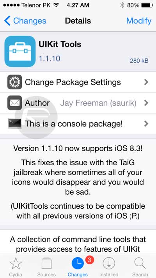This screenshot has width=156, height=278.
Task: Tap the version number 1.1.10 text
Action: [x=50, y=58]
